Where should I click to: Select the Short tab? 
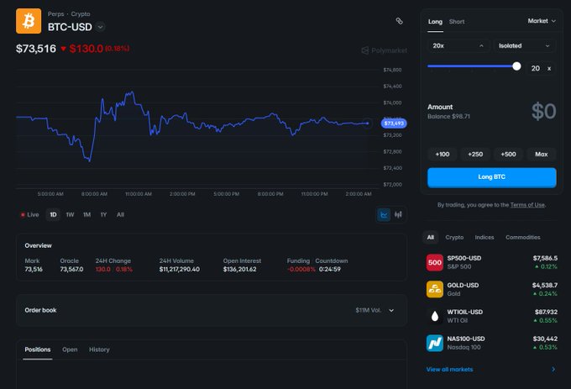click(x=457, y=22)
